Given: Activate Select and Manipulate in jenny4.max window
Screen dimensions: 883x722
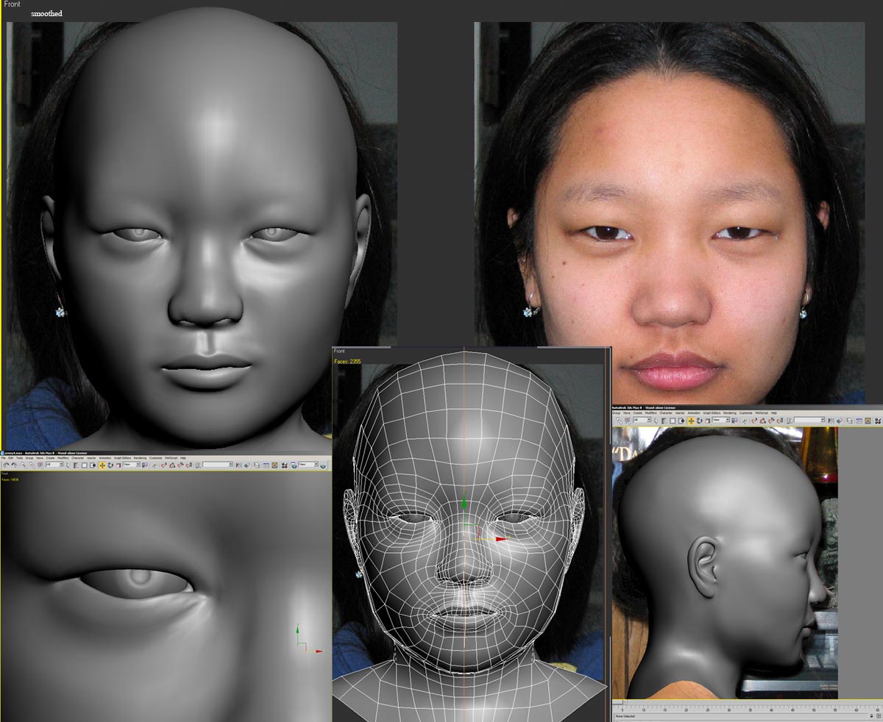Looking at the screenshot, I should [155, 465].
